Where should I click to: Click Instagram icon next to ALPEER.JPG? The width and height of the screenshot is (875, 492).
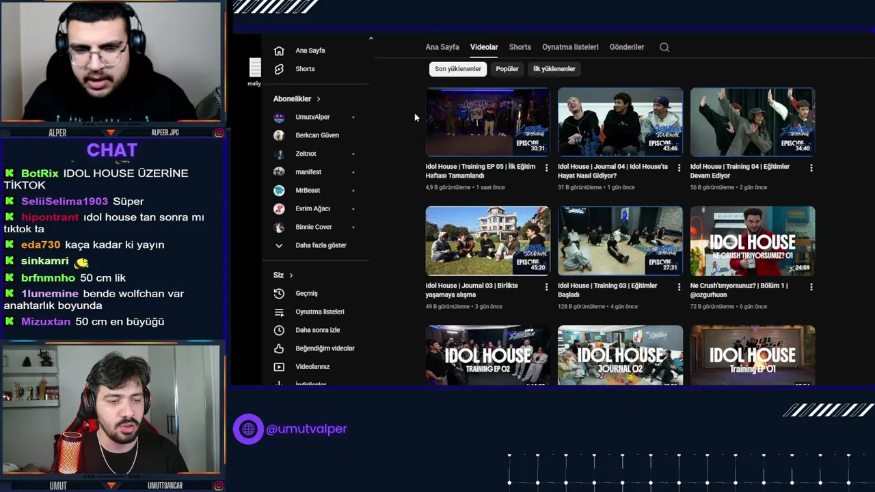pos(219,133)
